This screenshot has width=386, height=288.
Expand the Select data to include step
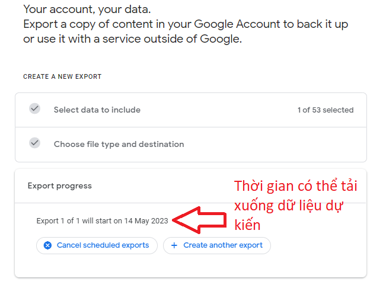tap(191, 110)
